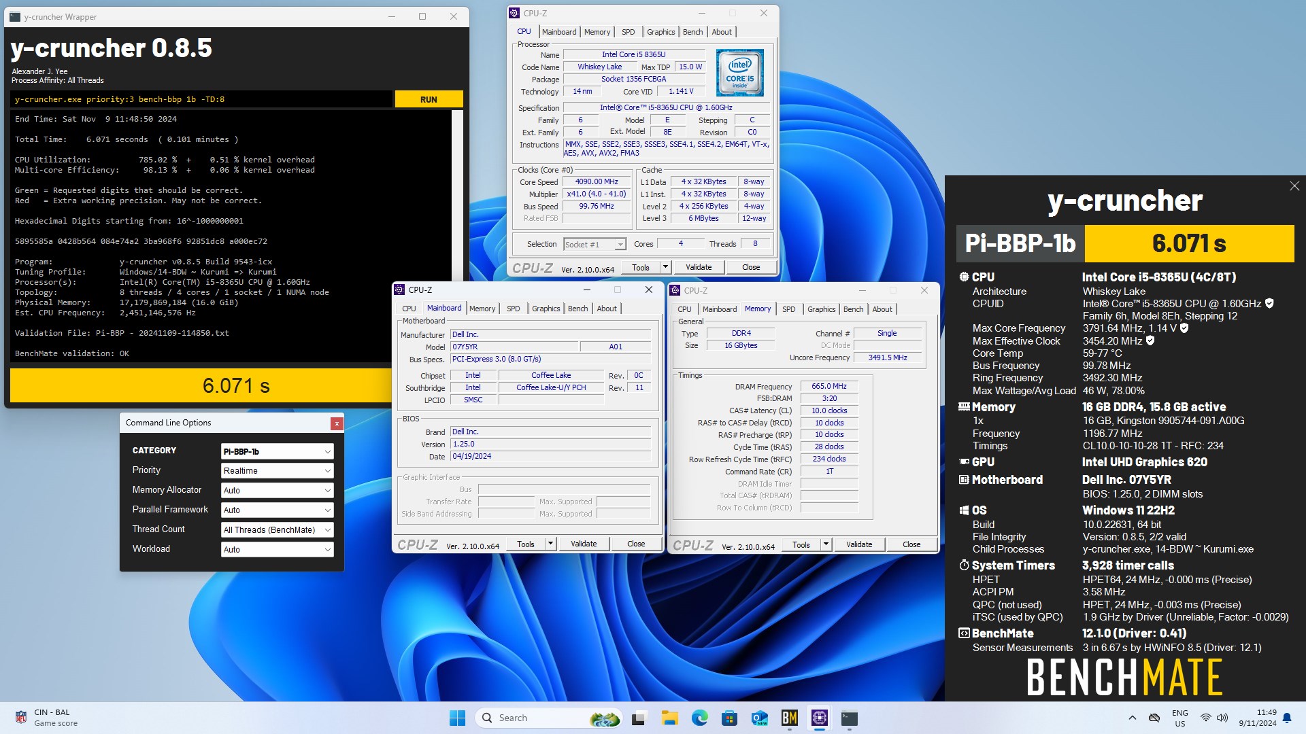This screenshot has height=734, width=1306.
Task: Open the CATEGORY dropdown showing Pi-BBP-1b
Action: [278, 451]
